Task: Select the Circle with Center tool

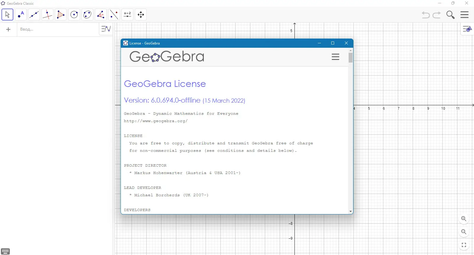Action: pos(74,15)
